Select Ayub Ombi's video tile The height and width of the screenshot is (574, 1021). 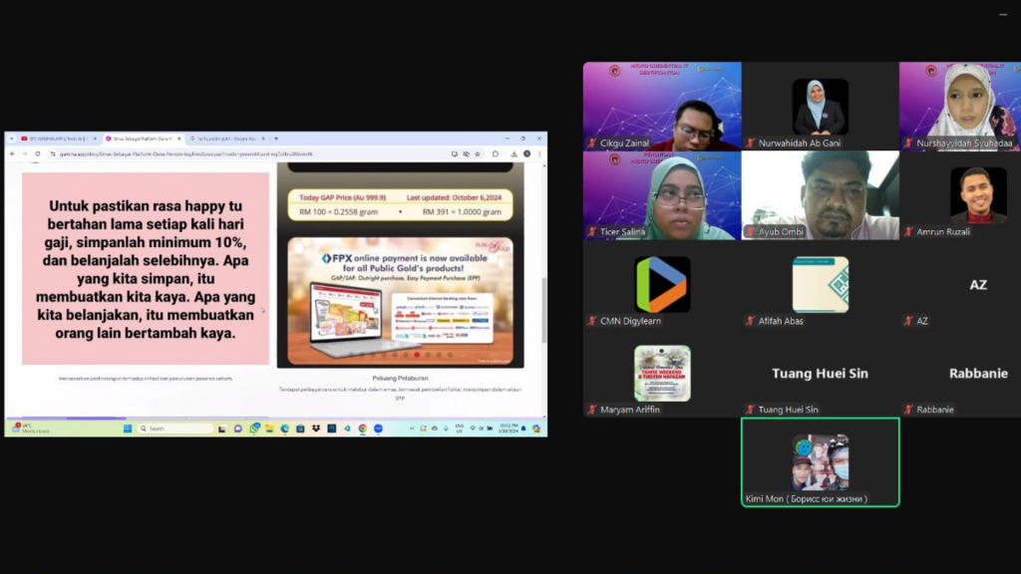click(x=821, y=195)
